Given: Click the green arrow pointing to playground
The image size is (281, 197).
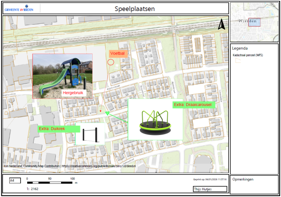Looking at the screenshot, I should (x=115, y=117).
